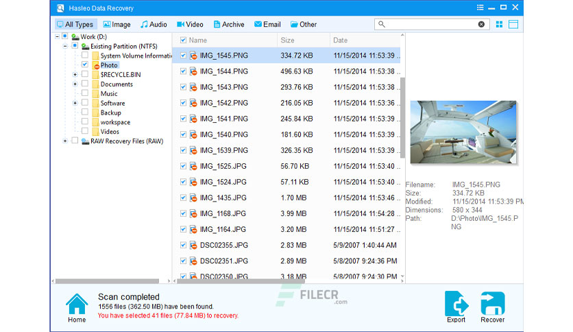Toggle the preview pane layout icon
Image resolution: width=573 pixels, height=332 pixels.
[x=513, y=25]
